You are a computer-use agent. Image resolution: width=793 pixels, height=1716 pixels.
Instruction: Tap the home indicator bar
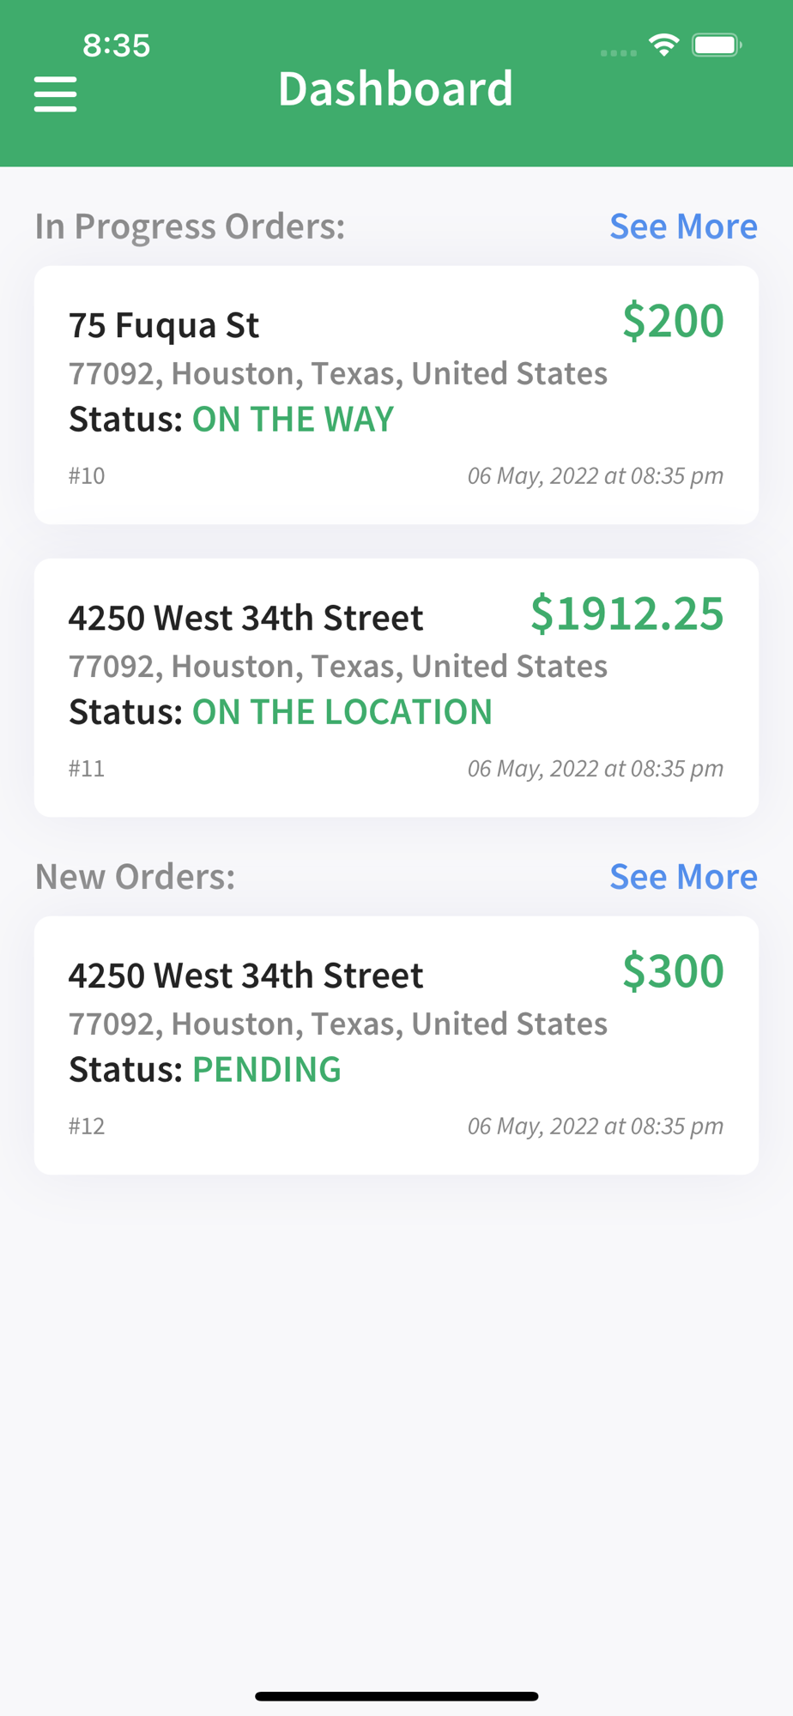(x=396, y=1695)
